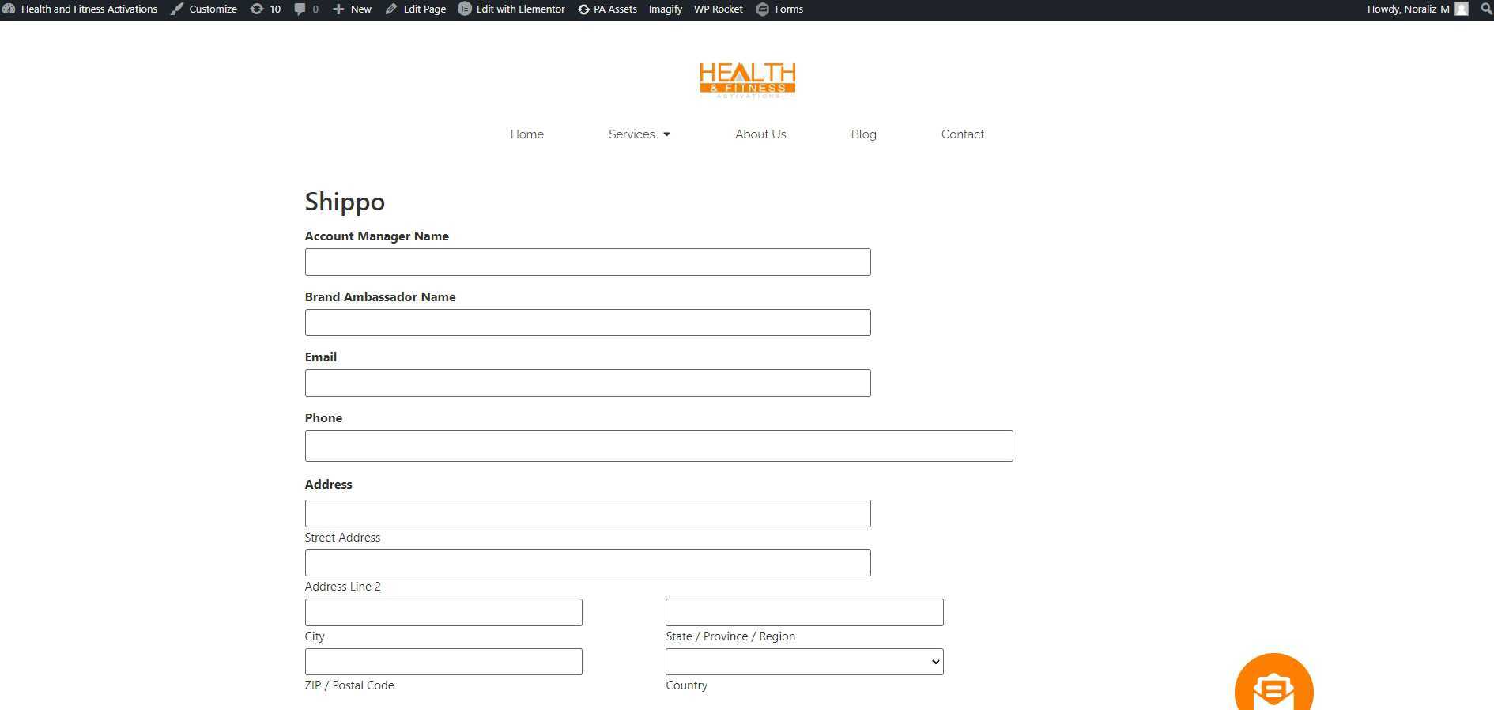Click into the Phone field
Viewport: 1494px width, 710px height.
(659, 446)
